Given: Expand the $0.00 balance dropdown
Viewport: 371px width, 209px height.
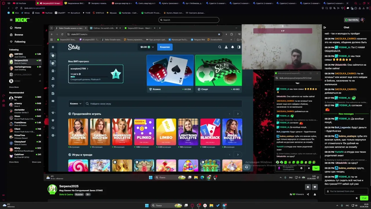Looking at the screenshot, I should [x=147, y=47].
